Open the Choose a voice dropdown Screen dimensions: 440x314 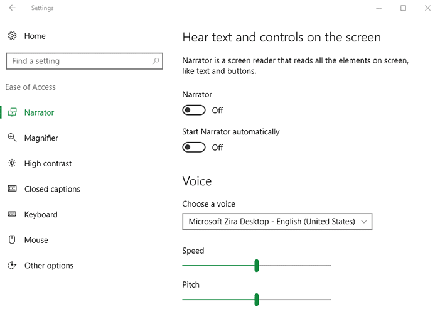pyautogui.click(x=277, y=222)
